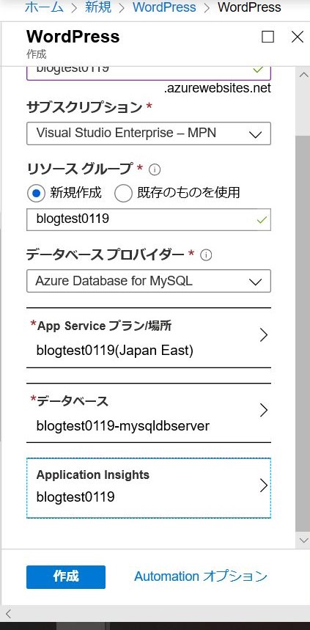Open App Service プラン/場所 settings
The height and width of the screenshot is (630, 310).
coord(149,337)
